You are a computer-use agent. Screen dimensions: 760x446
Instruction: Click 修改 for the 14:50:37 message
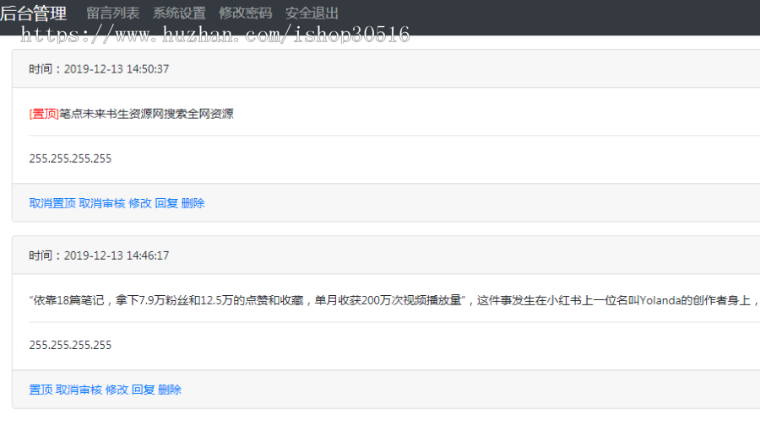[140, 203]
